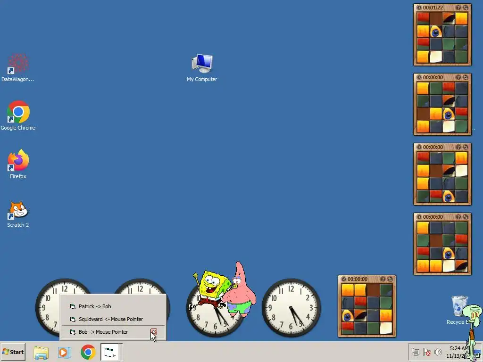The height and width of the screenshot is (362, 483).
Task: Click the fully visible clock gadget showing 5:24
Action: click(x=291, y=308)
